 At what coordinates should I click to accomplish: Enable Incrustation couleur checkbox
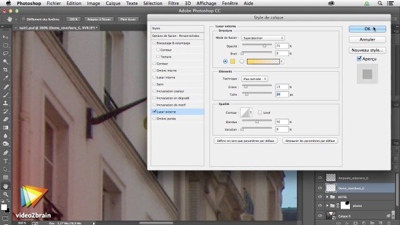pyautogui.click(x=154, y=91)
